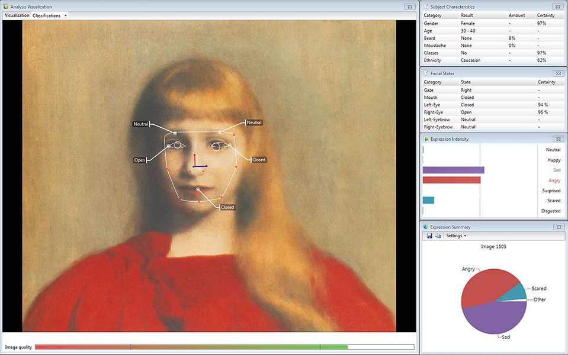Select the Left-Eyebrow row label
The height and width of the screenshot is (355, 568).
[x=437, y=120]
